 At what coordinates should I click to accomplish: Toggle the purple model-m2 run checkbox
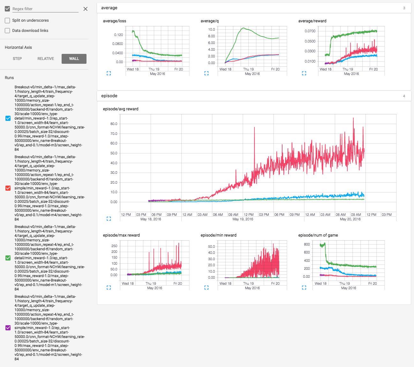tap(8, 328)
